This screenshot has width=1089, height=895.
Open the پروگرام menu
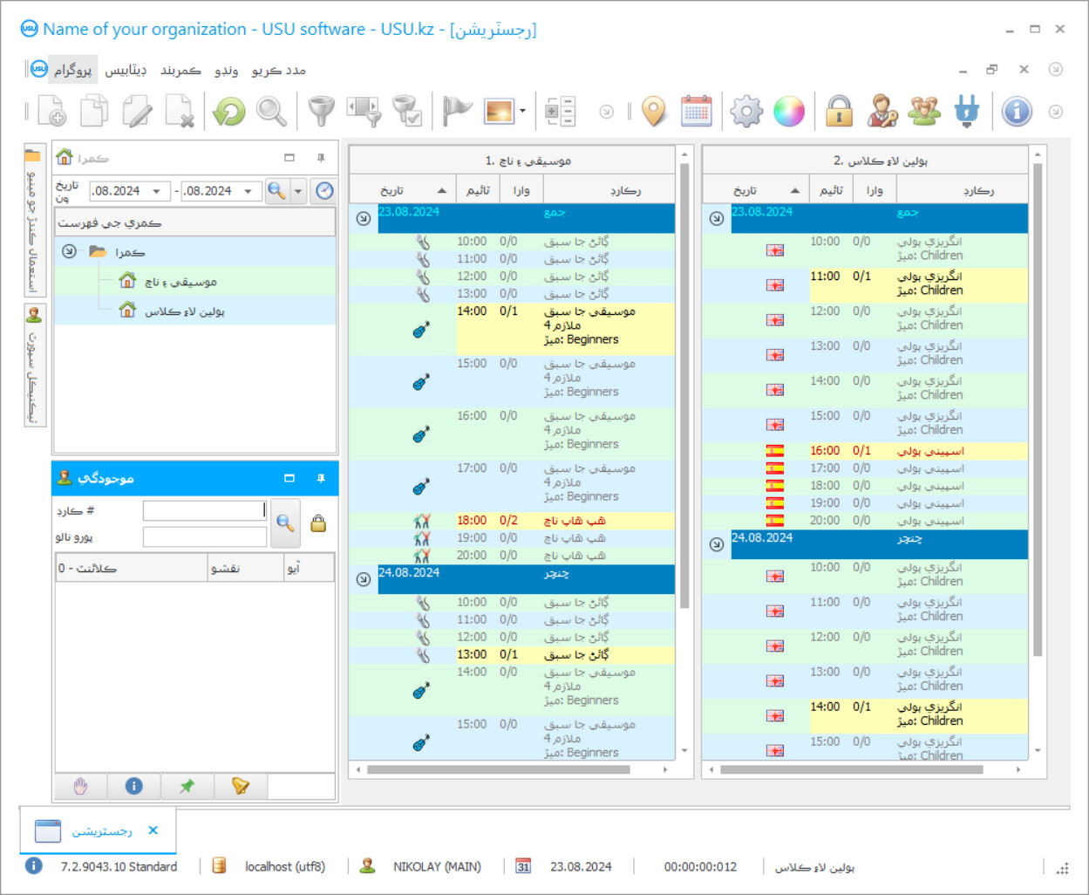[72, 70]
